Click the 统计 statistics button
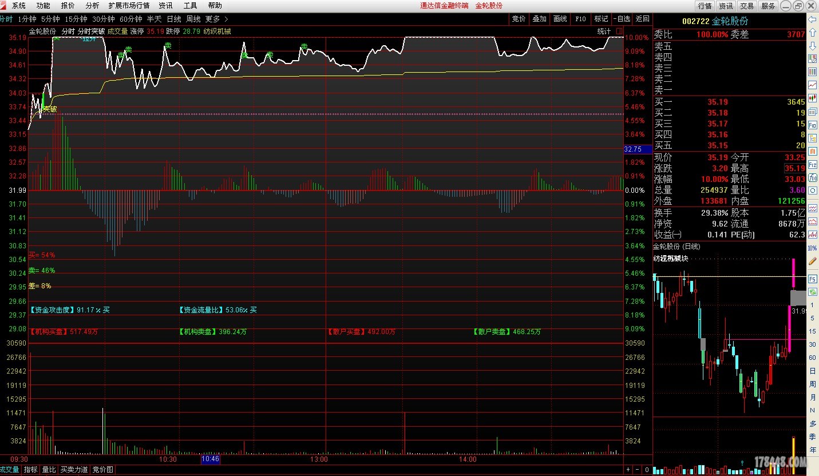 604,31
